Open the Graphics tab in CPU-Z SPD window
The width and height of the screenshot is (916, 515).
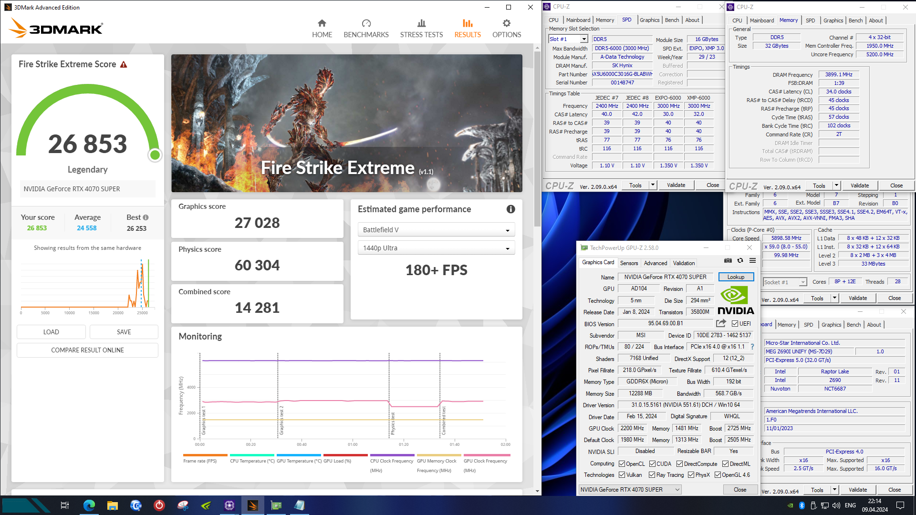tap(649, 20)
